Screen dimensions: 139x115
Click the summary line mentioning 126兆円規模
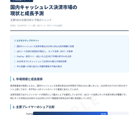pyautogui.click(x=45, y=46)
